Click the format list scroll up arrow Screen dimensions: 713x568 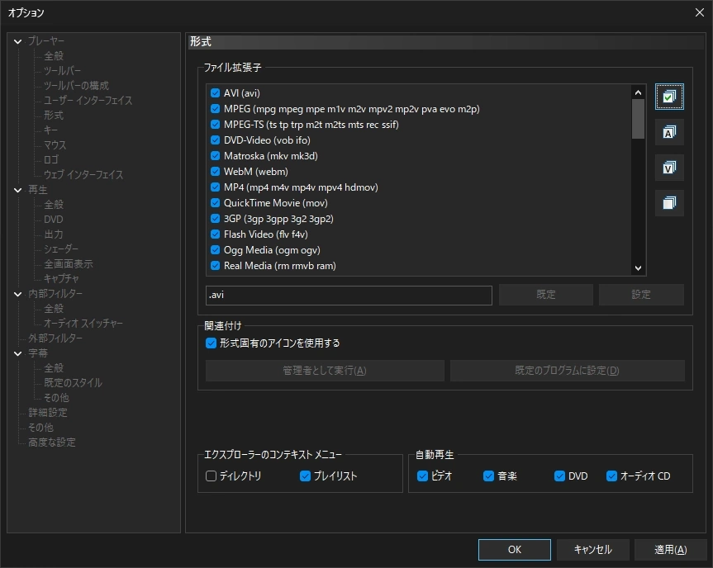click(x=638, y=93)
